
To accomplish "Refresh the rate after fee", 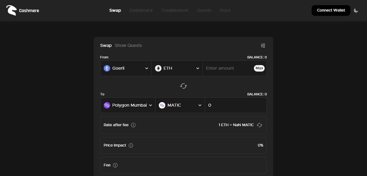I will coord(260,125).
